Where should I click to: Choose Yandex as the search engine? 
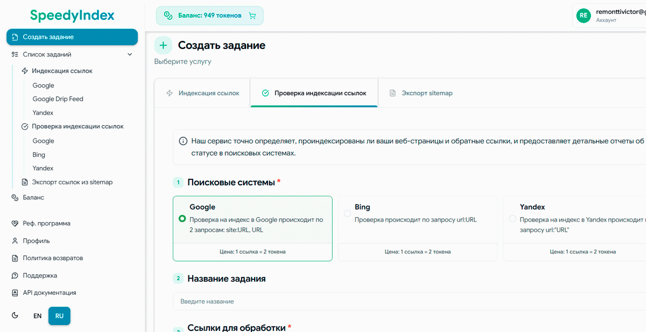pos(512,218)
